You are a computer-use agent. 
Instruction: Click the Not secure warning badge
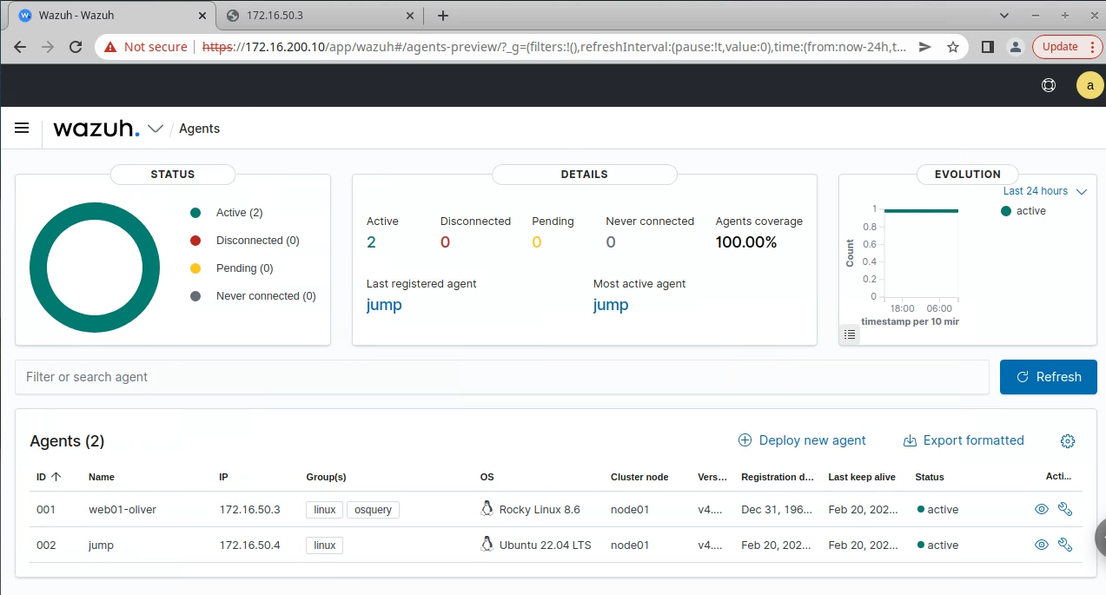click(x=146, y=47)
